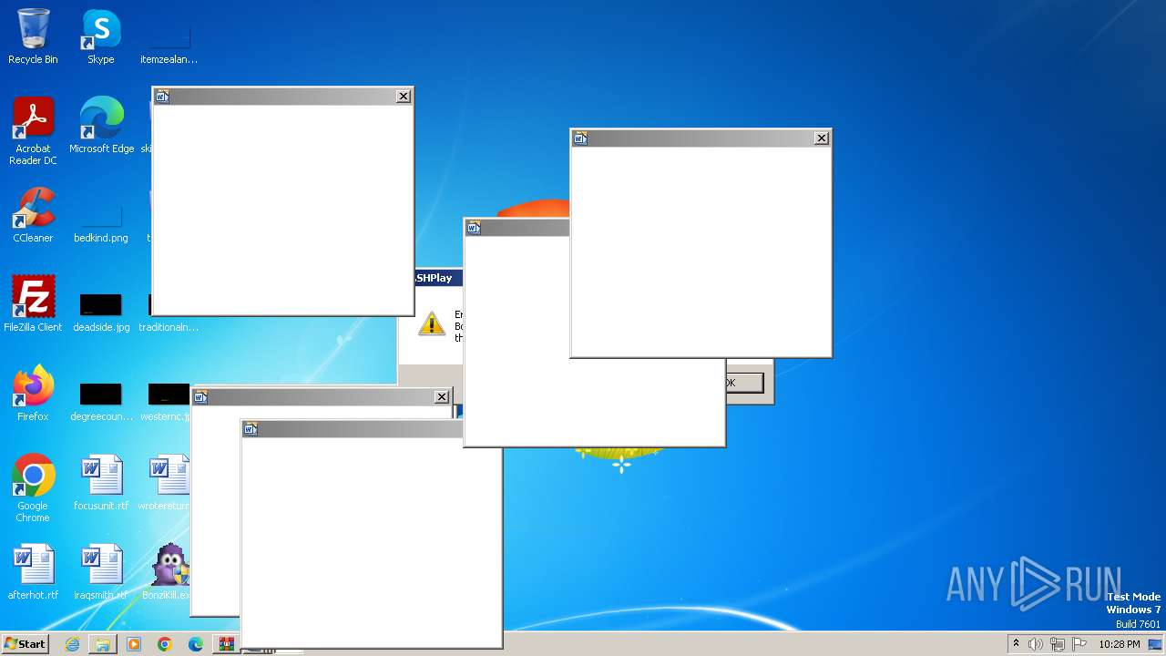Click the front bottom window's title icon
Image resolution: width=1166 pixels, height=656 pixels.
251,429
